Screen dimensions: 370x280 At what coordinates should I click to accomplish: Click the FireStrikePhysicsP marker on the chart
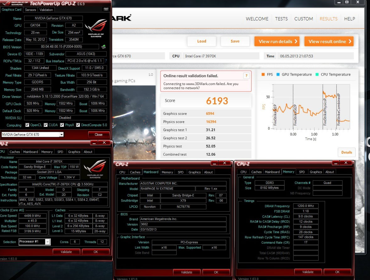coord(325,112)
